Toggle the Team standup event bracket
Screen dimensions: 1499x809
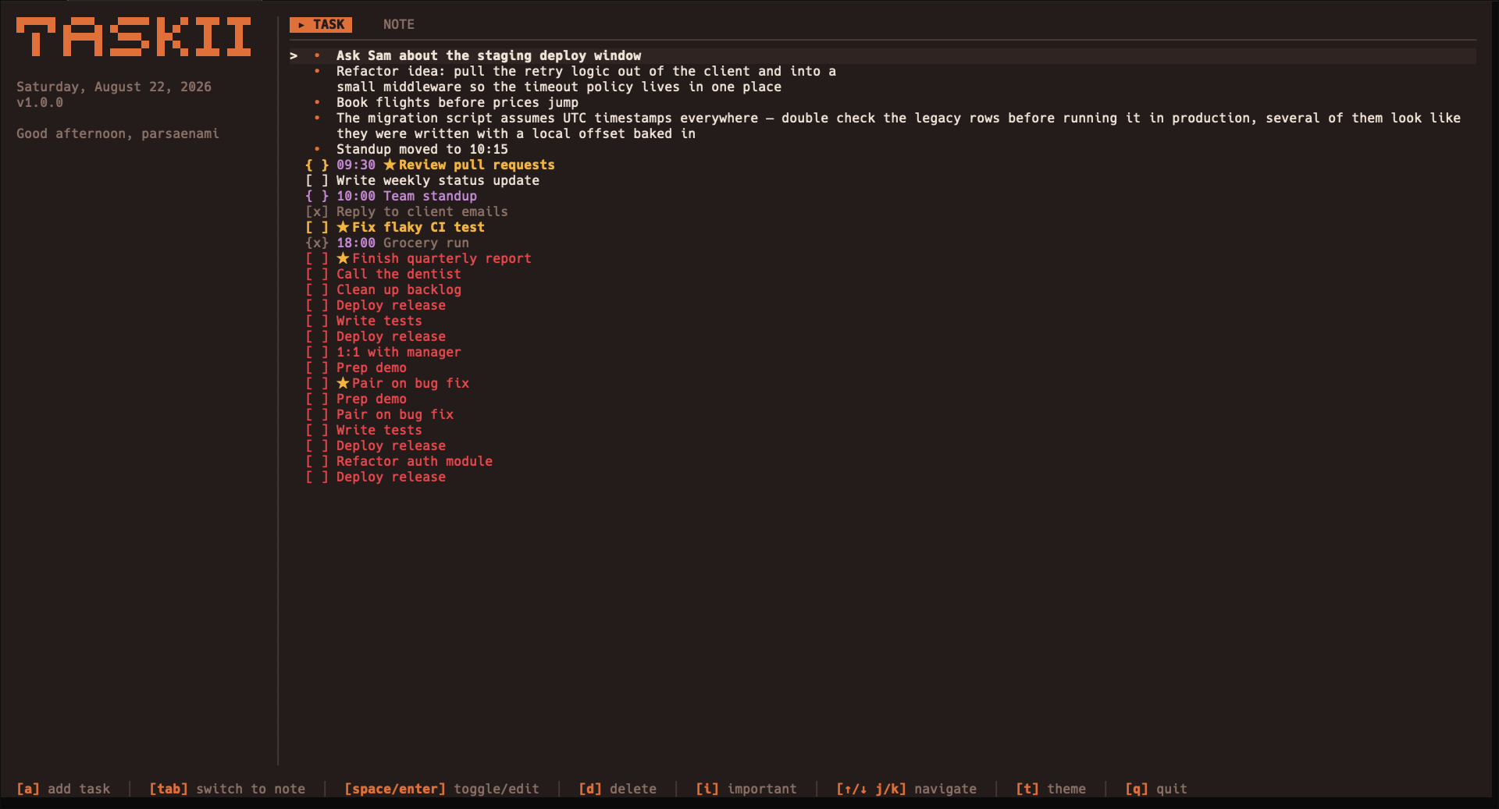click(x=317, y=196)
